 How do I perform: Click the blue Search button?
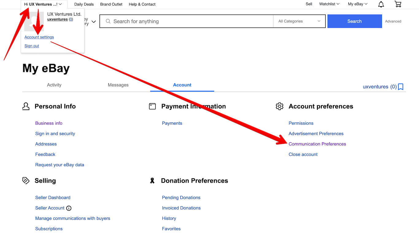click(355, 21)
